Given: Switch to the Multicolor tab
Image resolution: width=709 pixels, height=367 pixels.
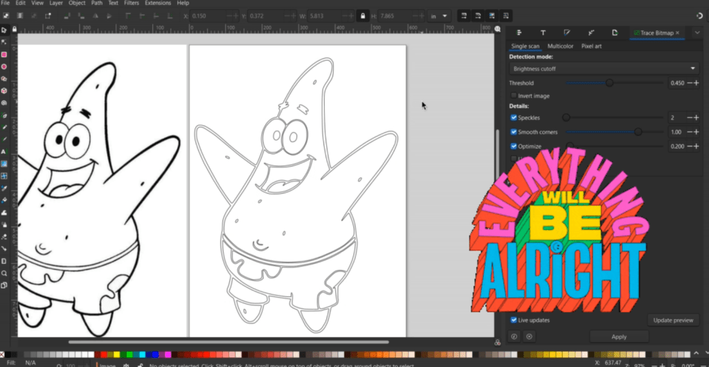Looking at the screenshot, I should 560,46.
